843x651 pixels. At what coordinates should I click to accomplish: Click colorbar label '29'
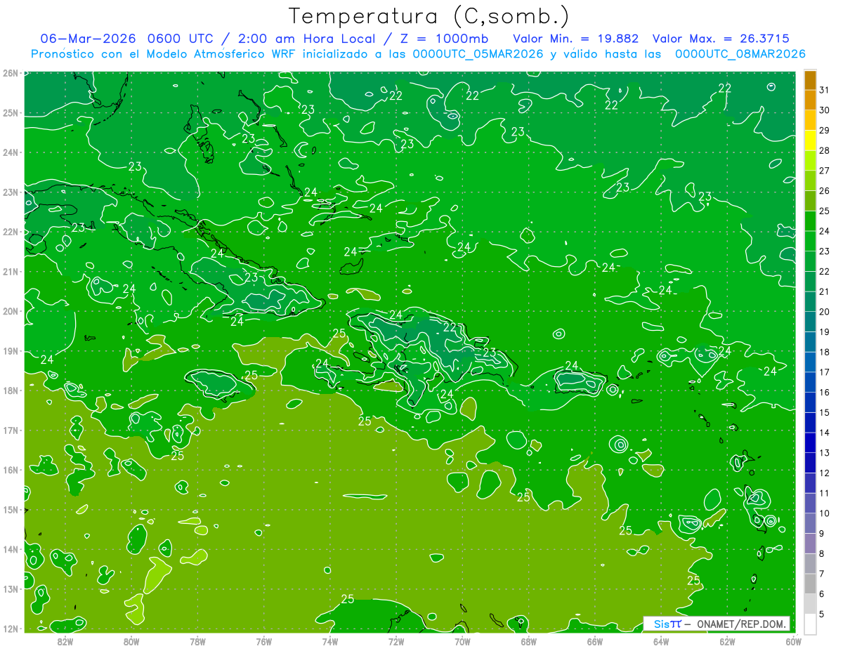click(825, 130)
